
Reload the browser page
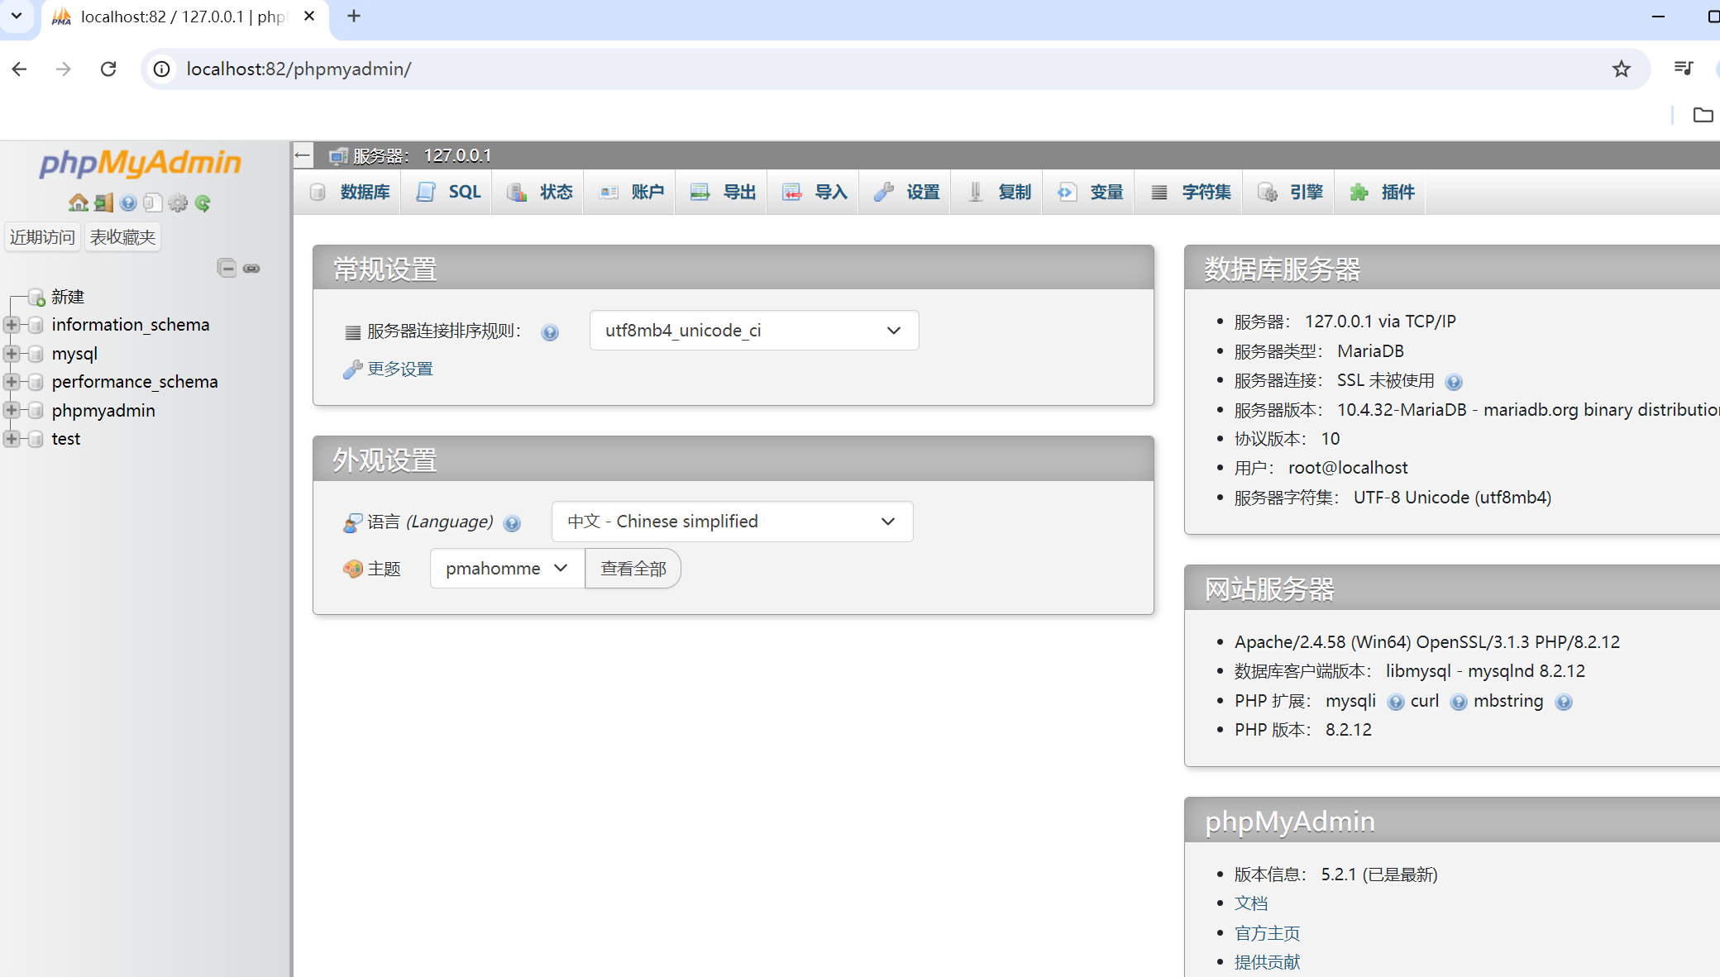click(108, 69)
